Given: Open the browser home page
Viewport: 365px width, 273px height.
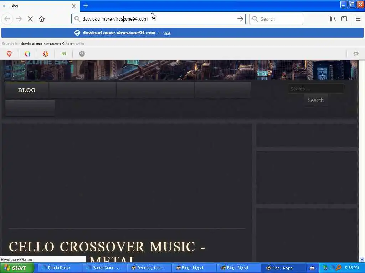Looking at the screenshot, I should pyautogui.click(x=42, y=19).
